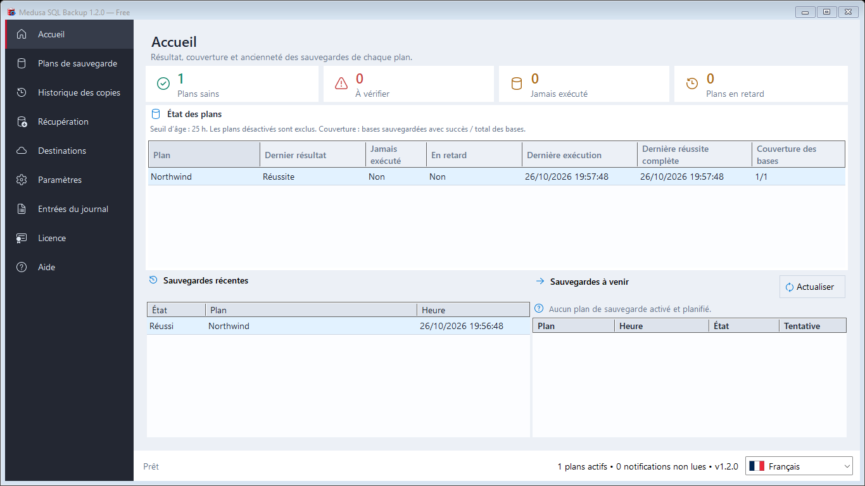Screen dimensions: 865x486
Task: Click the question mark icon beside Aide
Action: click(x=22, y=267)
